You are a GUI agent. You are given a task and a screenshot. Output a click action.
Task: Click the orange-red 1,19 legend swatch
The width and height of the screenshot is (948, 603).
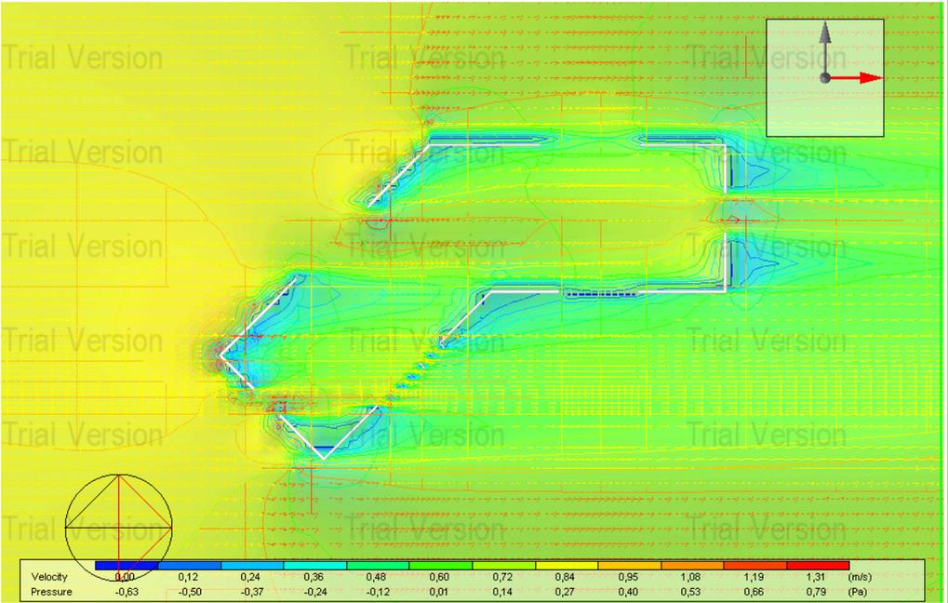click(755, 566)
